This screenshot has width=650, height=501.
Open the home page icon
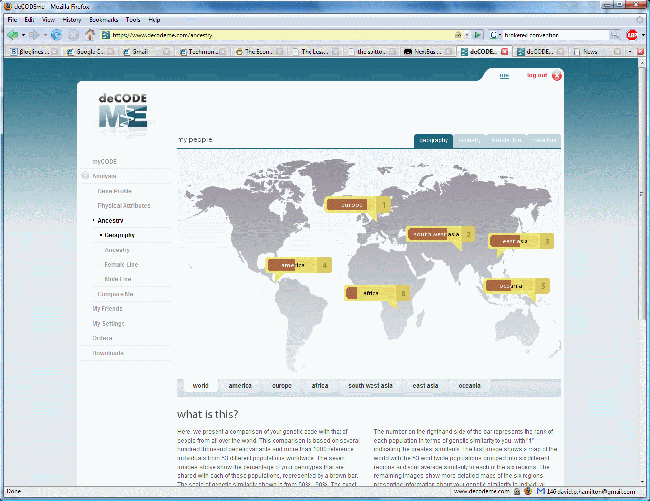pos(90,35)
